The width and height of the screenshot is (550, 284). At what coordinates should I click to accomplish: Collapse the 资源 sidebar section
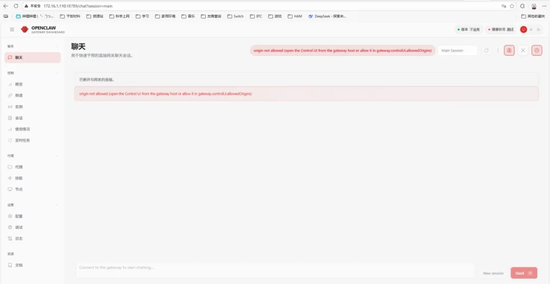[33, 254]
